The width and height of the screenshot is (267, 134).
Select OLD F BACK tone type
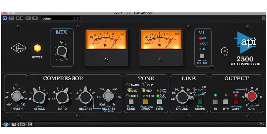[161, 96]
